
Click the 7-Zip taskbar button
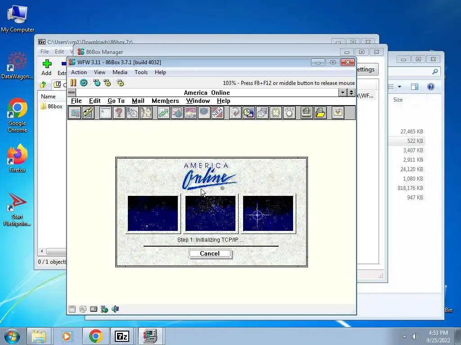coord(122,336)
